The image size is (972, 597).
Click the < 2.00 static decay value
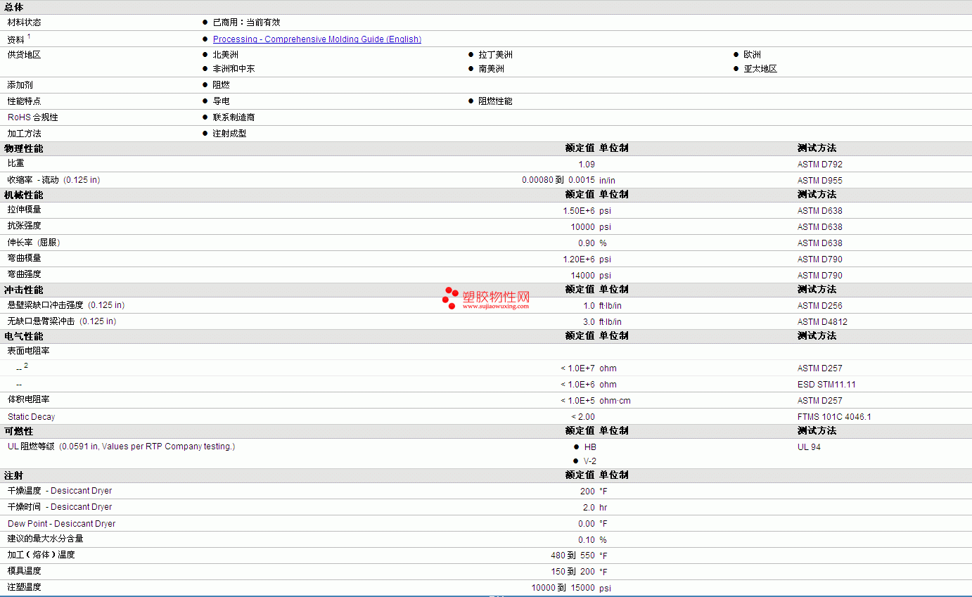pyautogui.click(x=583, y=417)
